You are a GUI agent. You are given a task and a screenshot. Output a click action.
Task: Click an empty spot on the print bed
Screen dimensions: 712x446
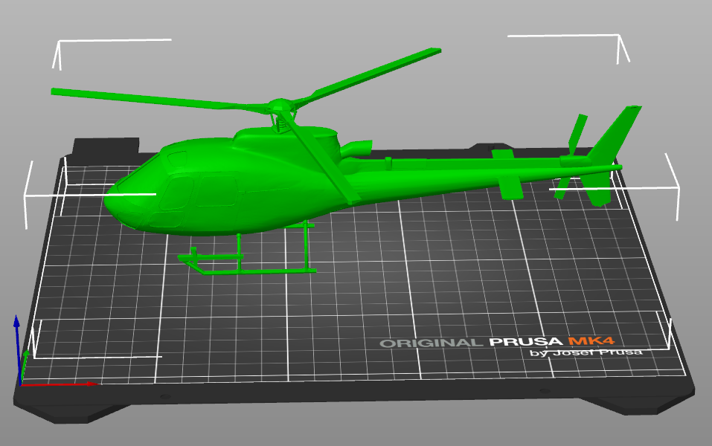pos(409,297)
